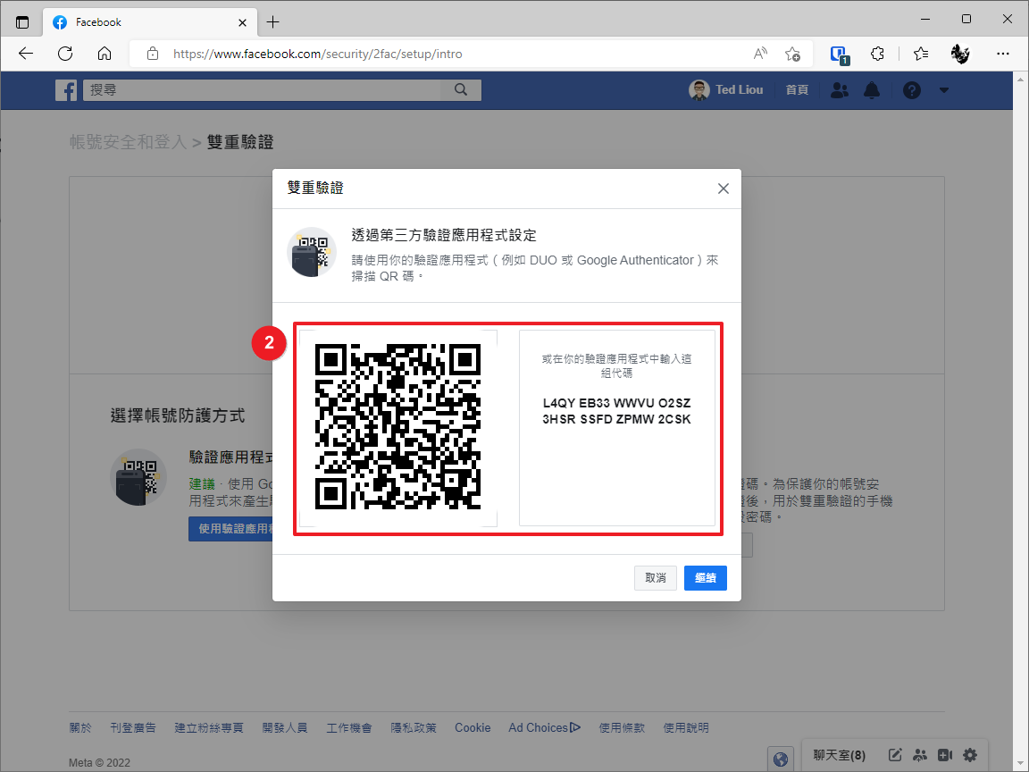Open chat settings gear icon
The height and width of the screenshot is (772, 1029).
click(x=970, y=755)
